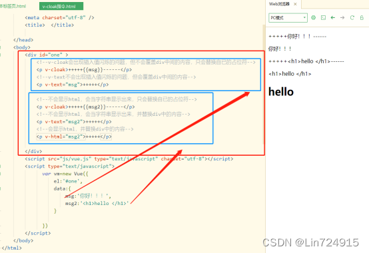Click the '+++++你好！！！------' preview line

click(298, 37)
